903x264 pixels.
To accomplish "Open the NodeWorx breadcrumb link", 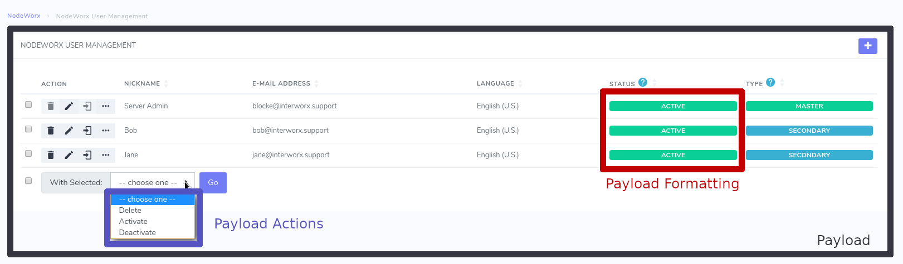I will pos(24,16).
